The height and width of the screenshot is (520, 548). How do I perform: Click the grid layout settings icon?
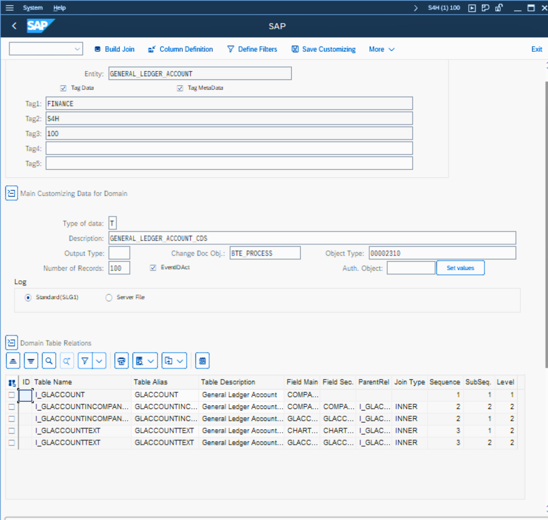(202, 361)
